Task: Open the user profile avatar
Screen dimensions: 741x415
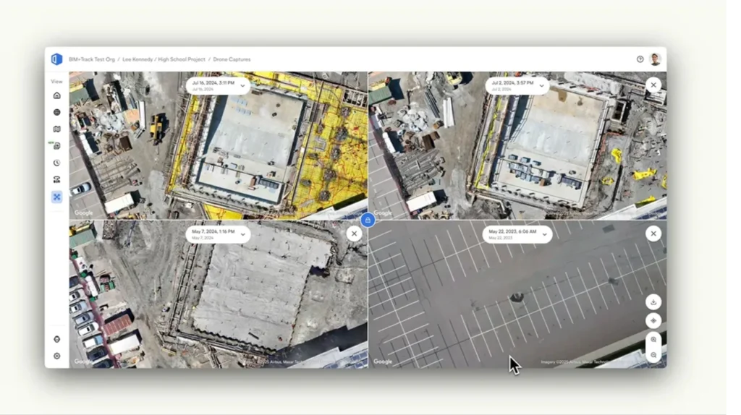Action: [x=656, y=59]
